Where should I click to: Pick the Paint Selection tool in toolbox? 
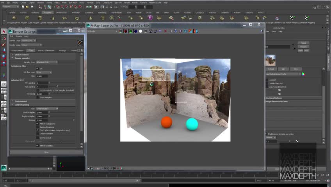coord(4,44)
